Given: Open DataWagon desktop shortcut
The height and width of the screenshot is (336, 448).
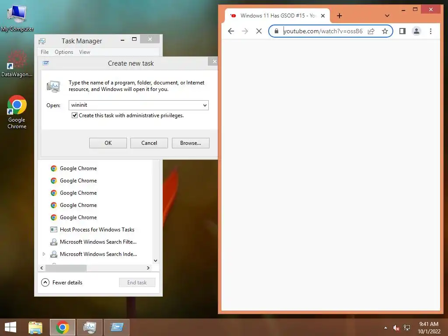Looking at the screenshot, I should [x=17, y=63].
